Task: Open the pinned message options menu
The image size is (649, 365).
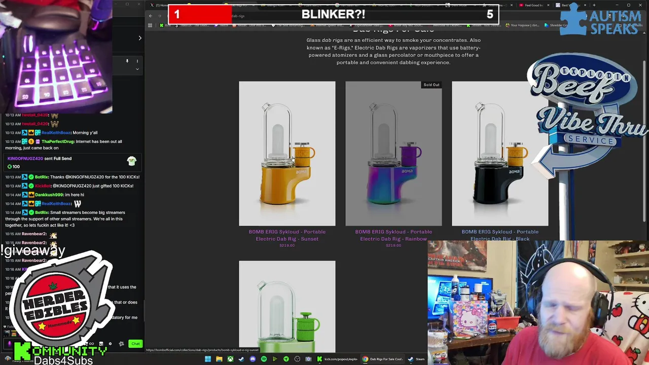Action: pos(137,61)
